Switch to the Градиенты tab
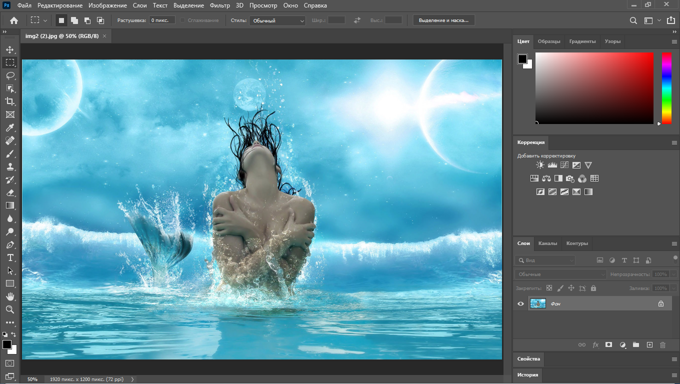Screen dimensions: 680x384 [x=582, y=41]
